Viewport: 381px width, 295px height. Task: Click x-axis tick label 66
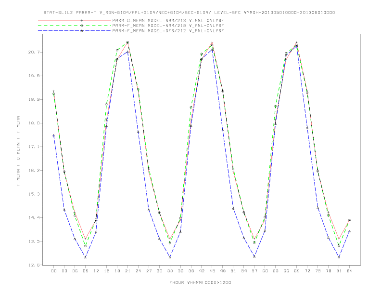click(286, 271)
